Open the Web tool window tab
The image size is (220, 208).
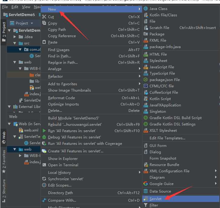4,138
